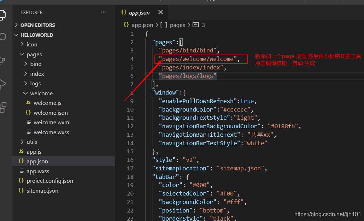Click braces icon beside welcome.json

pos(28,112)
